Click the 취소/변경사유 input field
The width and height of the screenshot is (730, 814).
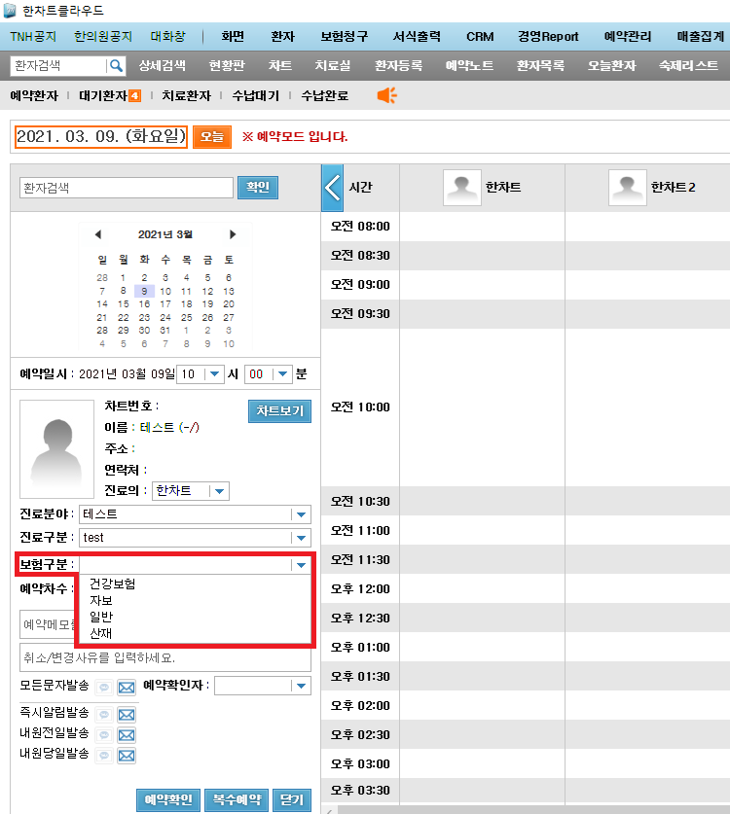(x=165, y=657)
